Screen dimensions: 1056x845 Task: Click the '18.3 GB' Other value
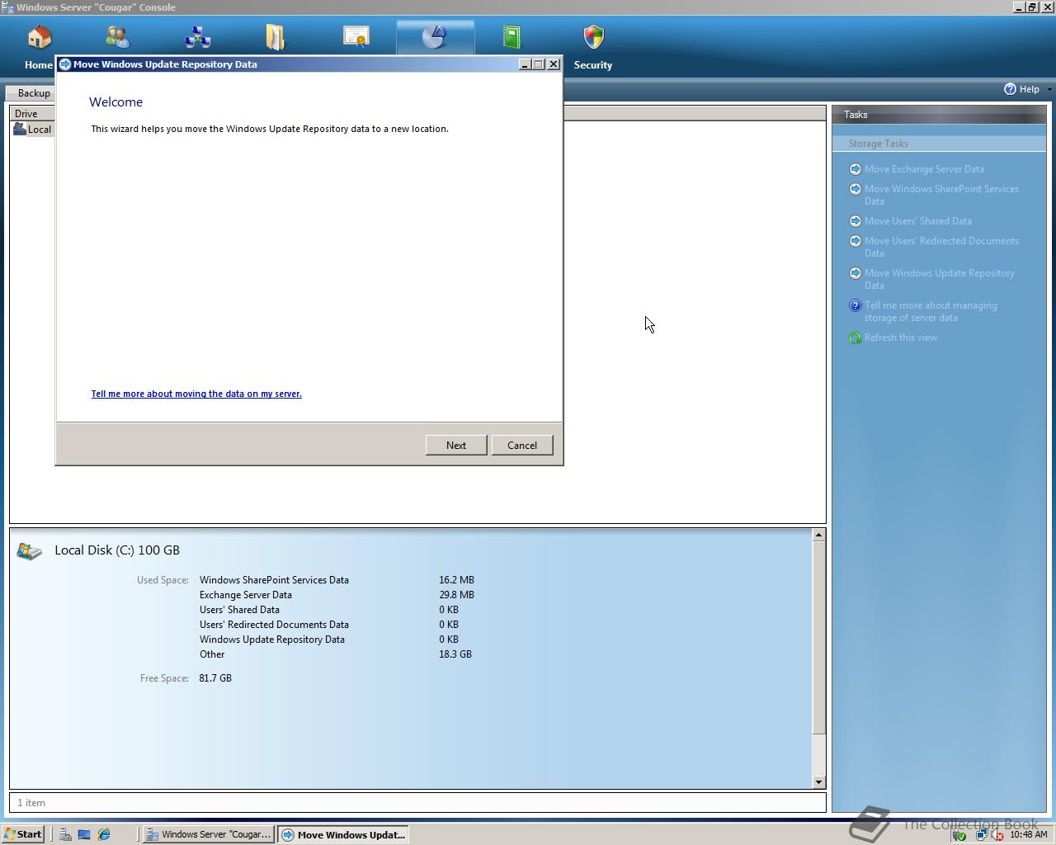click(455, 654)
